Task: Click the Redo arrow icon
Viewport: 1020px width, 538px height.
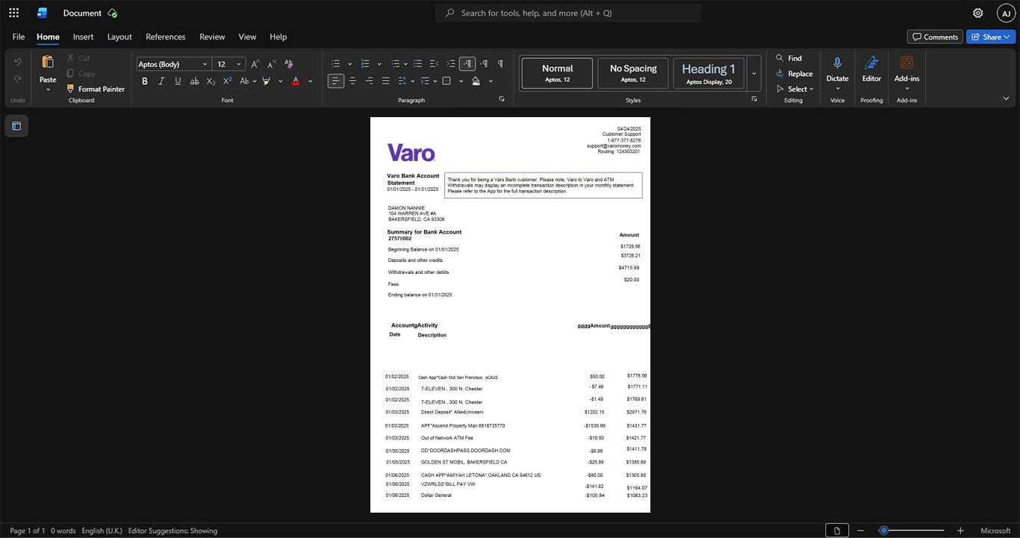Action: tap(18, 79)
